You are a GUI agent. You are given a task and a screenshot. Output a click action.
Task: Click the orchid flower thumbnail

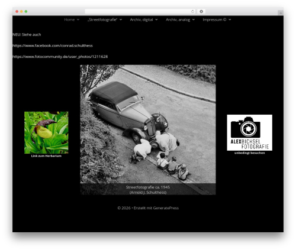[x=46, y=132]
